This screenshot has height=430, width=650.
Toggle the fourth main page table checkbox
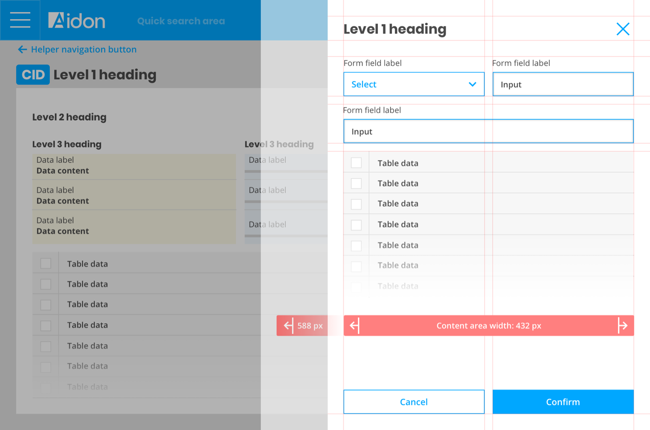(x=46, y=325)
